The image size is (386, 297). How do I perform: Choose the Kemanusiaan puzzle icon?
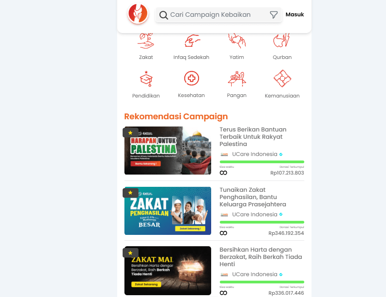282,79
